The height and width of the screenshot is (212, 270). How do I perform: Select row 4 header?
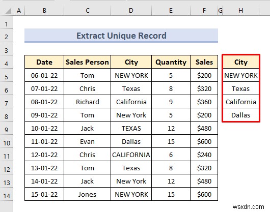coord(7,62)
